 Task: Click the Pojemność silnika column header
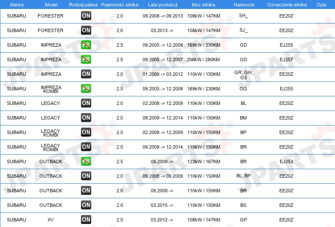pos(120,5)
